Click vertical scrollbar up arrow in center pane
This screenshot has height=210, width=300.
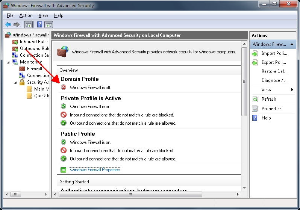[x=244, y=44]
